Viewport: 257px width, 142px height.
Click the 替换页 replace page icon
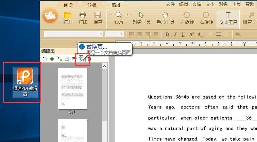tap(82, 59)
